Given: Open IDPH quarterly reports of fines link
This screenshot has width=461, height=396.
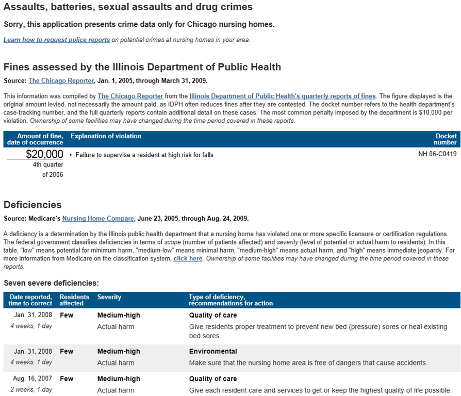Looking at the screenshot, I should (283, 96).
